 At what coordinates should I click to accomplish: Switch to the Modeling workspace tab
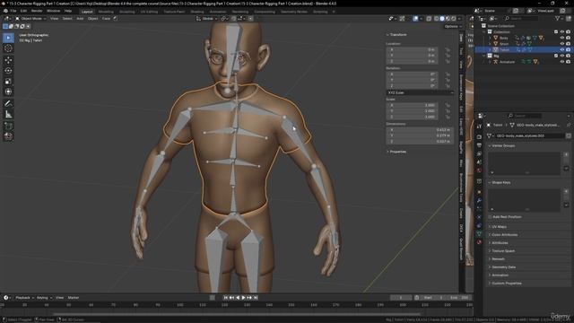pyautogui.click(x=106, y=12)
